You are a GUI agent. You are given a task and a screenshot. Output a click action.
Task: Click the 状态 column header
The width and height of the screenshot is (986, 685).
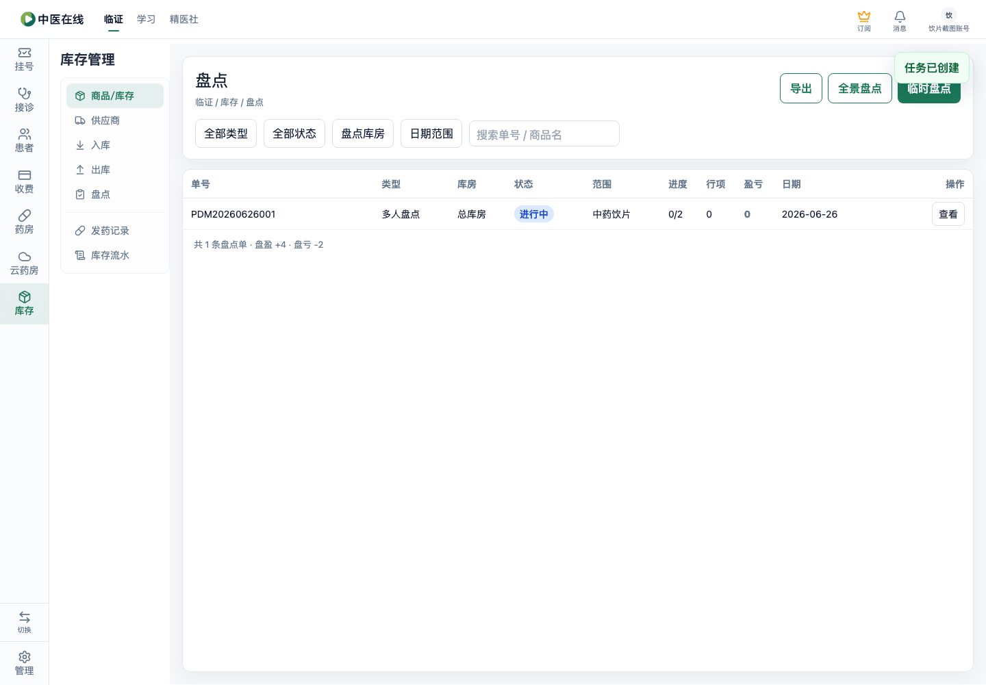click(x=524, y=184)
